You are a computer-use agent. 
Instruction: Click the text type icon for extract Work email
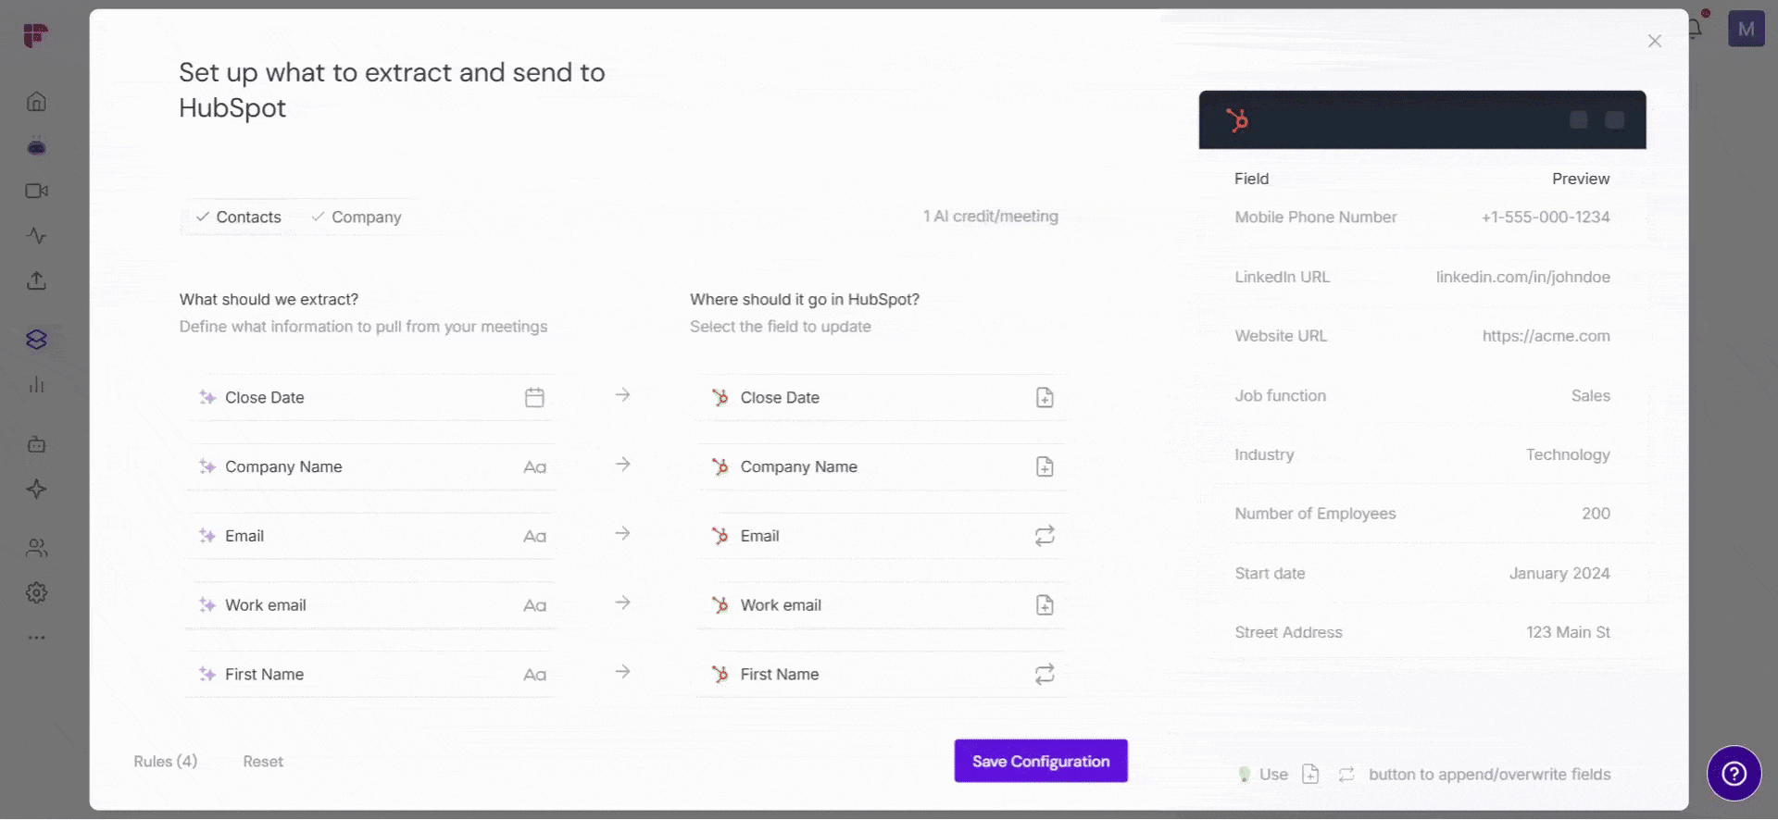coord(534,605)
